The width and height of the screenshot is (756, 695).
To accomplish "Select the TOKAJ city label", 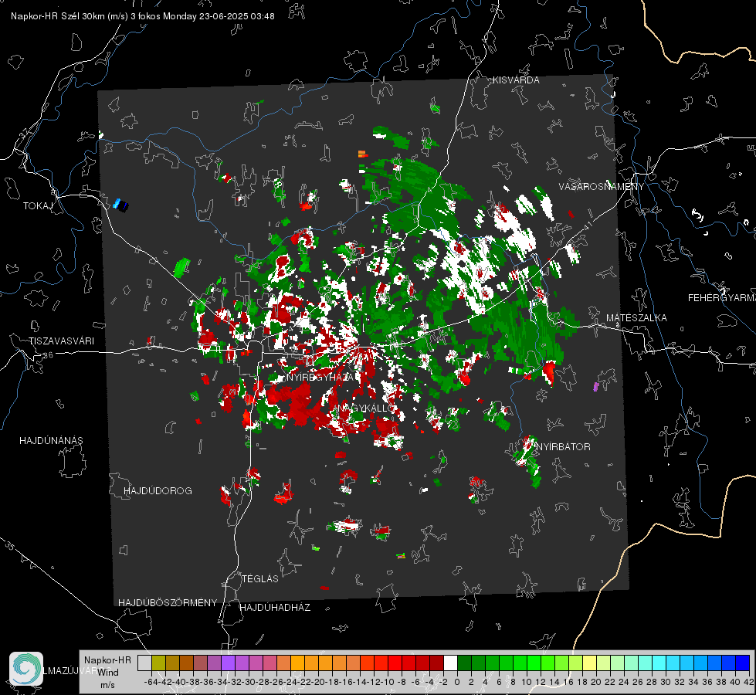I will (x=38, y=206).
